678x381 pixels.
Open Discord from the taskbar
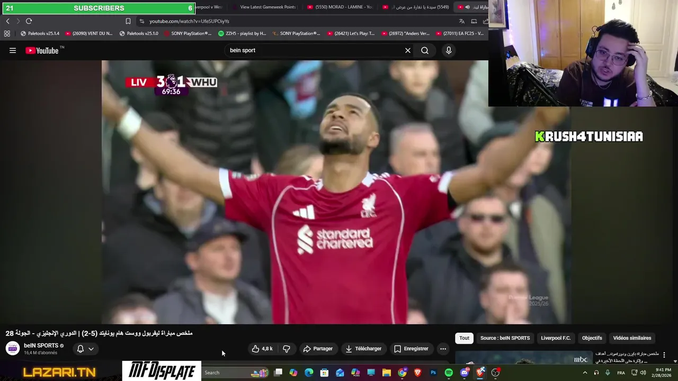tap(465, 373)
